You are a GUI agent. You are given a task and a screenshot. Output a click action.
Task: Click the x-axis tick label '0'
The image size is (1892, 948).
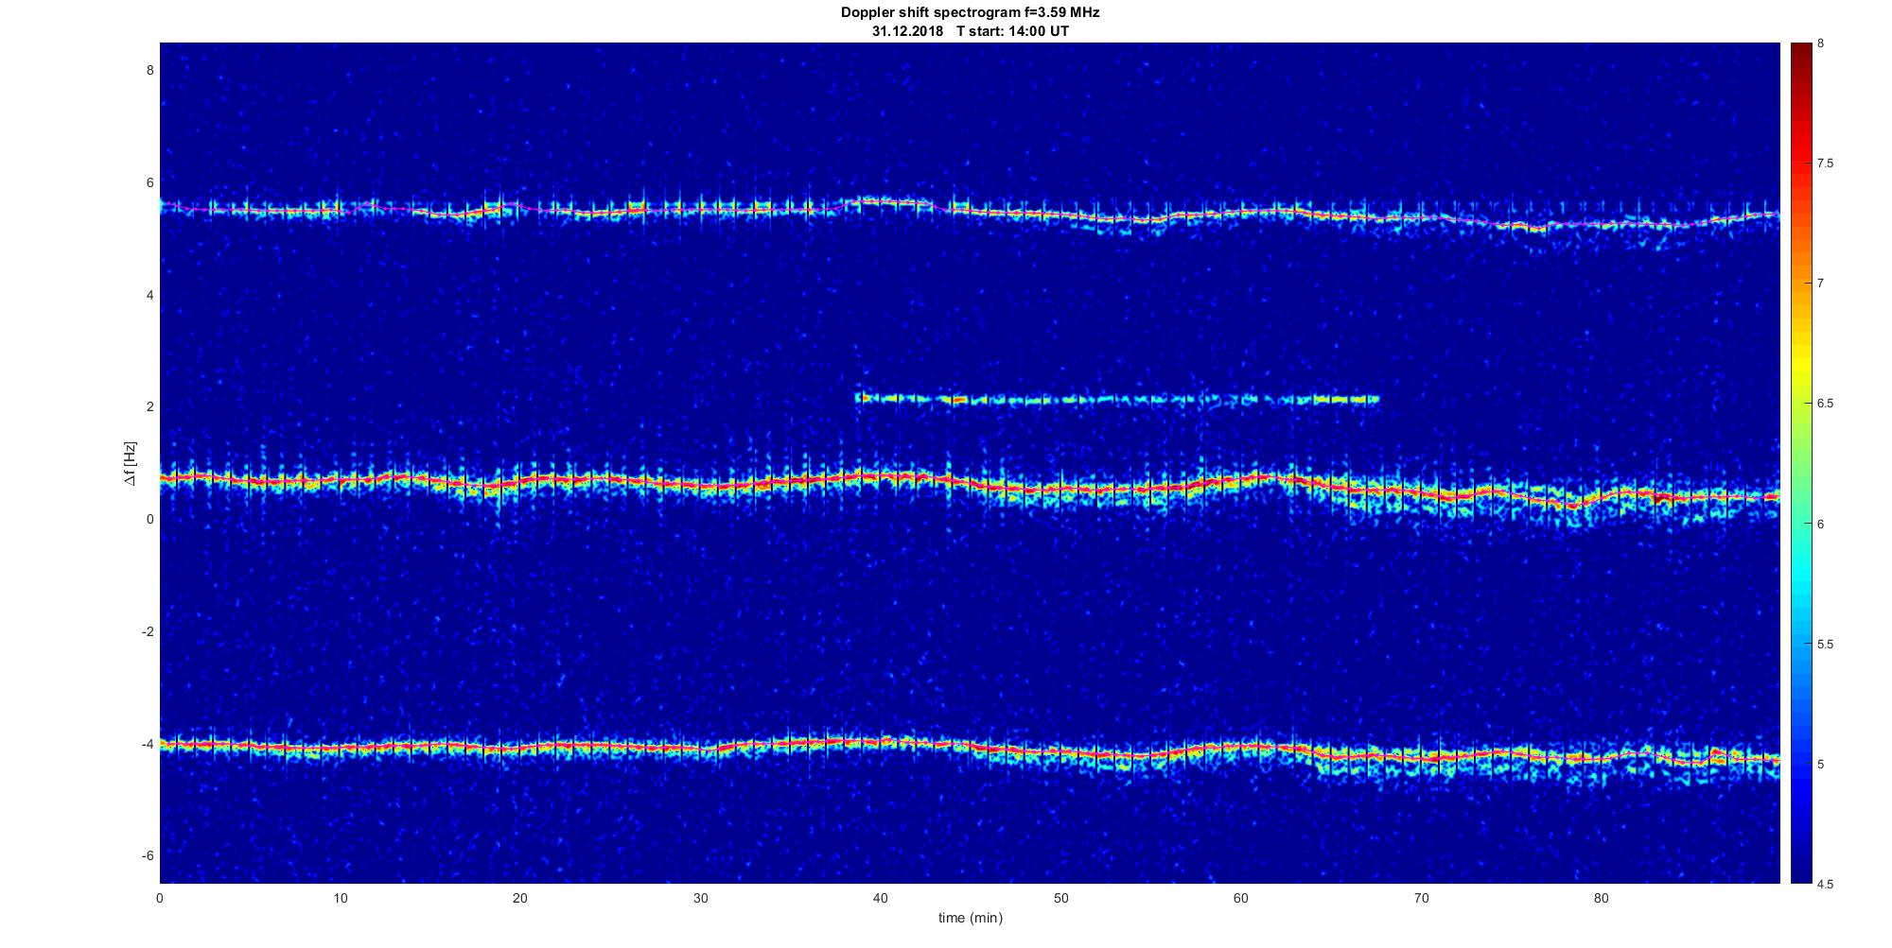[x=160, y=898]
